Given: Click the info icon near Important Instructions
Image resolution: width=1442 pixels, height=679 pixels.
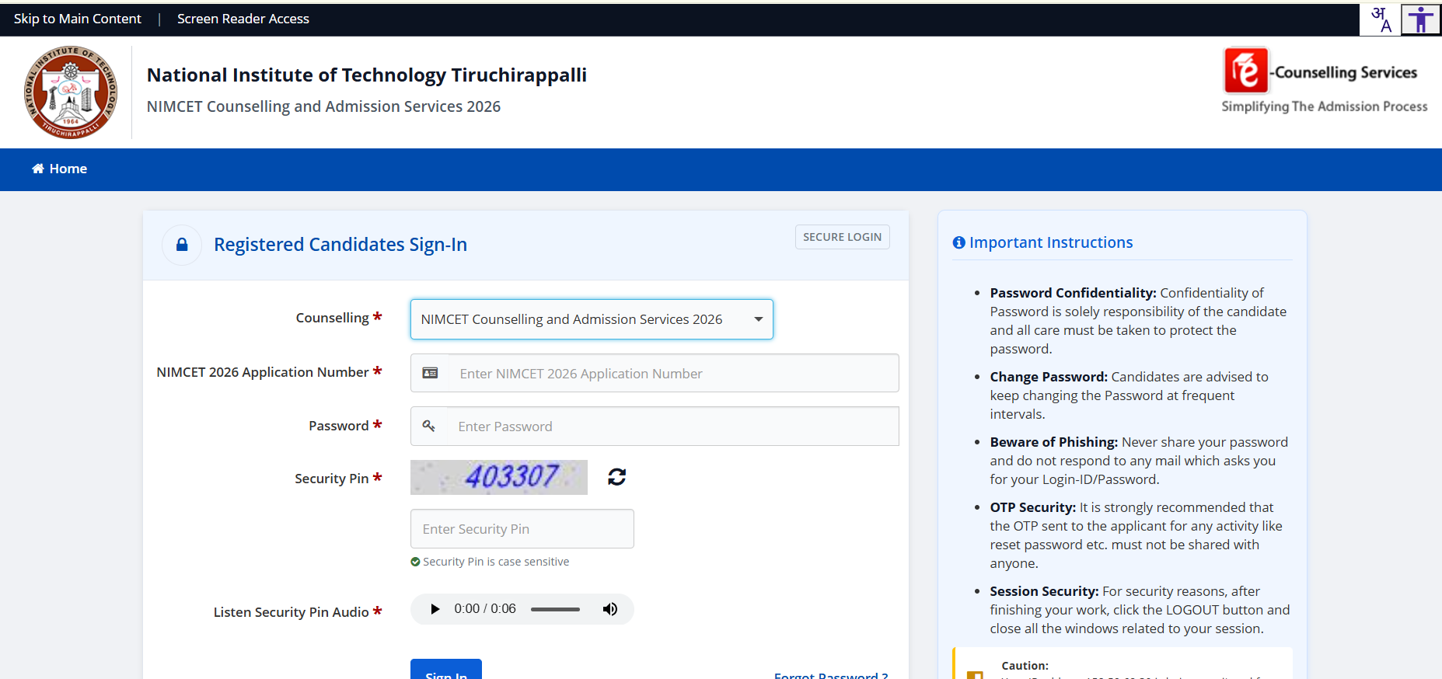Looking at the screenshot, I should click(x=959, y=242).
